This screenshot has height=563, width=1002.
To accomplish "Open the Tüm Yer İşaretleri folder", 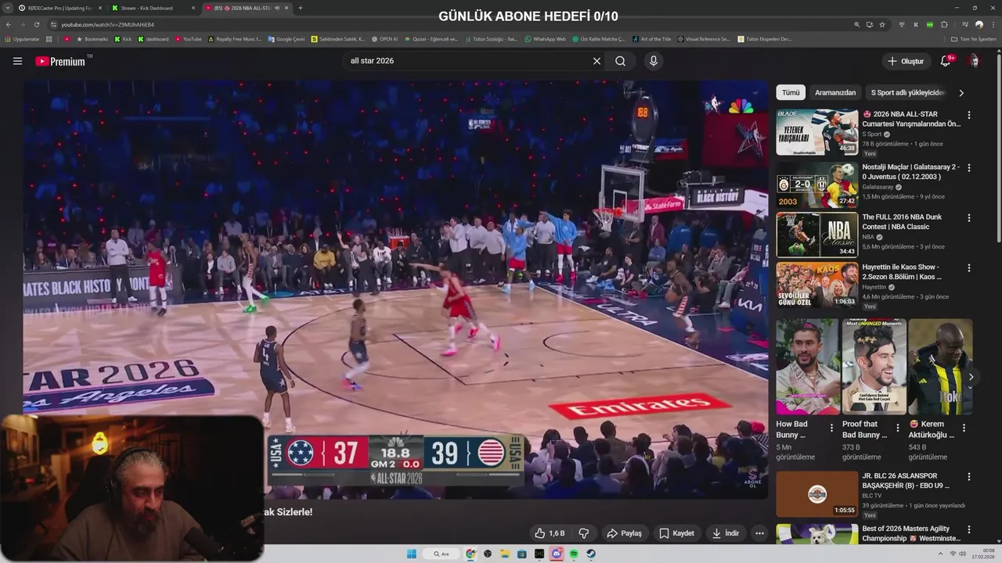I will tap(973, 38).
